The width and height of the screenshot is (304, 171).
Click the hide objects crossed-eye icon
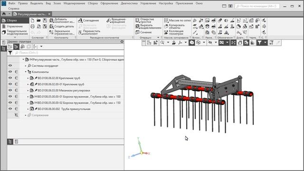click(210, 43)
